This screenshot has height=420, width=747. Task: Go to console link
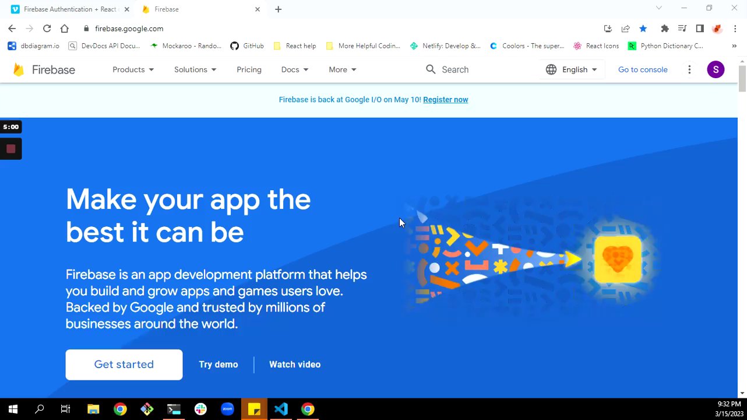point(643,69)
